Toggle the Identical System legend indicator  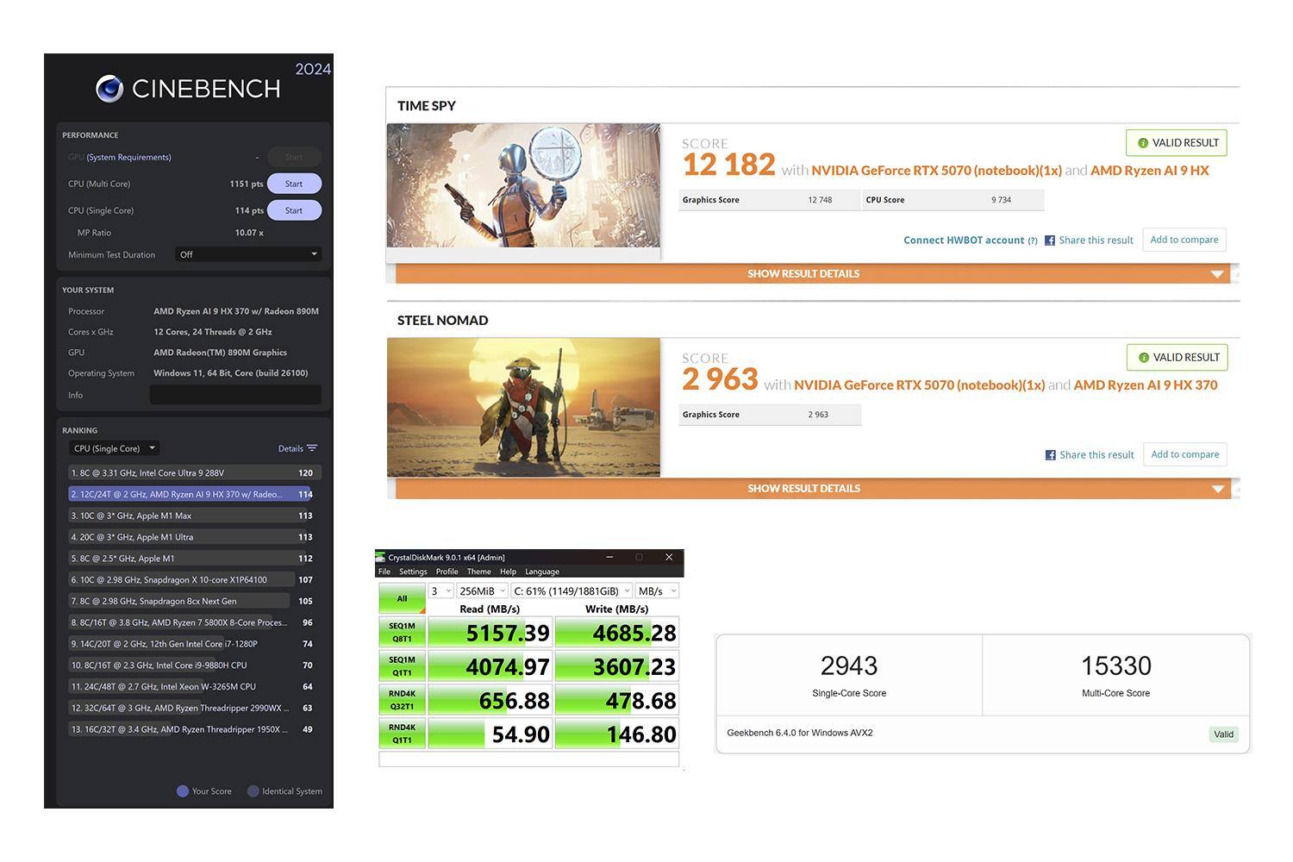click(x=253, y=791)
